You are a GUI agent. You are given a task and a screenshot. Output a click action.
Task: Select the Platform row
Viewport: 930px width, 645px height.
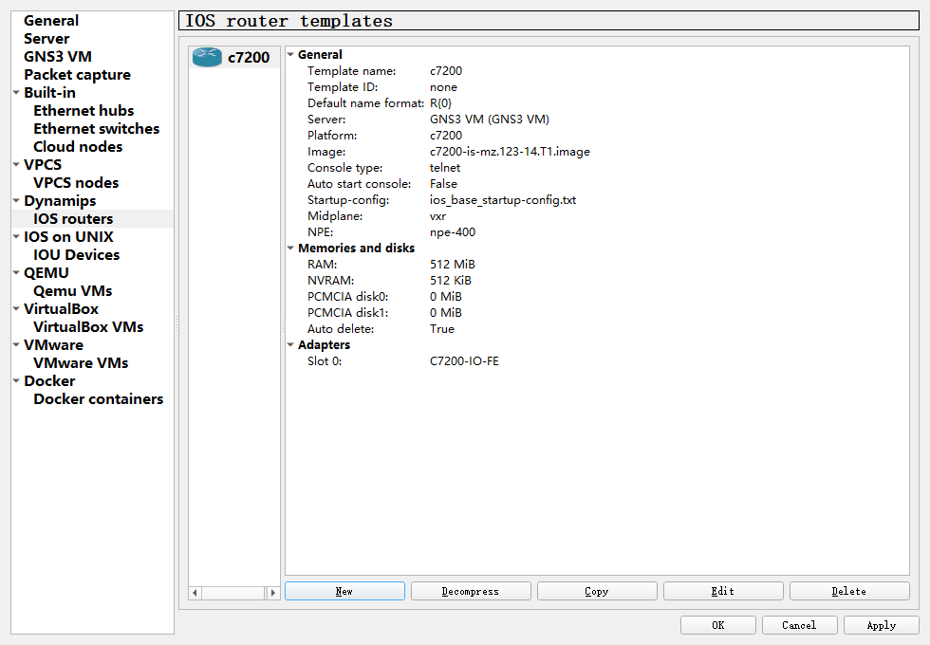[x=597, y=135]
